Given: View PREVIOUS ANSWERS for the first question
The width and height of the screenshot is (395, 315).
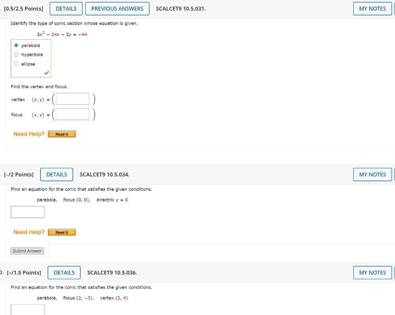Looking at the screenshot, I should pos(117,8).
